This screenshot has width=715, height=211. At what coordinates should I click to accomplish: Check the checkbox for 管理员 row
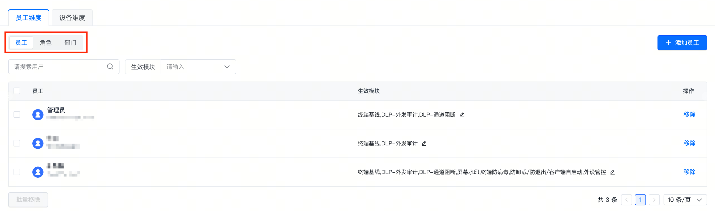pos(17,115)
